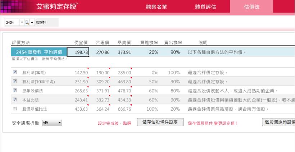Click the 20% average buy probability
295x152 pixels.
(154, 52)
